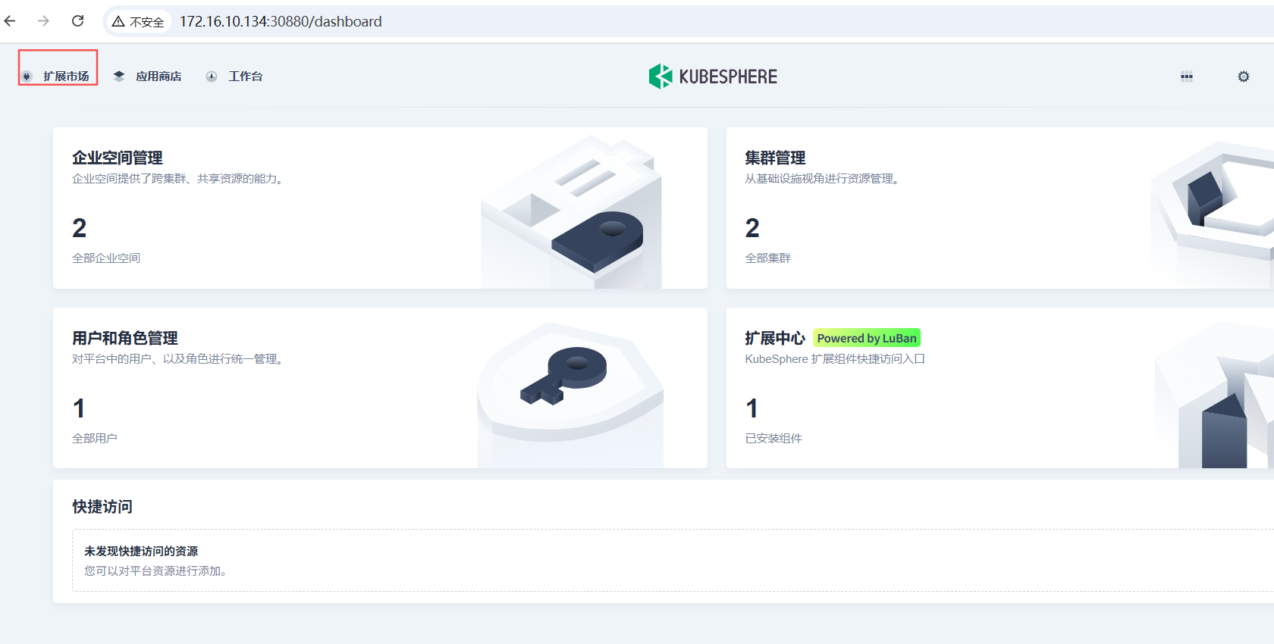Click the count 1 above 全部用户
The width and height of the screenshot is (1274, 644).
[79, 408]
